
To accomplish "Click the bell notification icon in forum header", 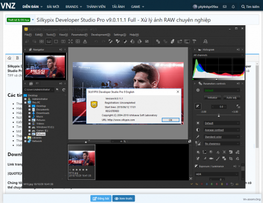I will (233, 7).
